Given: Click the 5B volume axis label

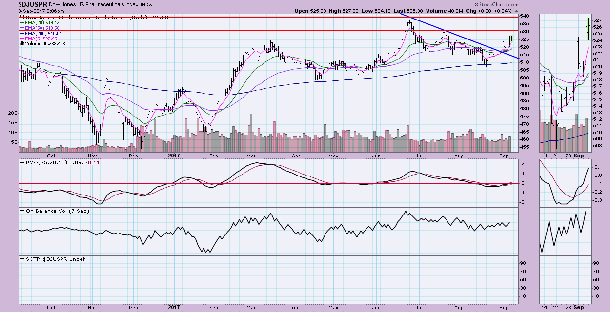Looking at the screenshot, I should click(x=14, y=142).
